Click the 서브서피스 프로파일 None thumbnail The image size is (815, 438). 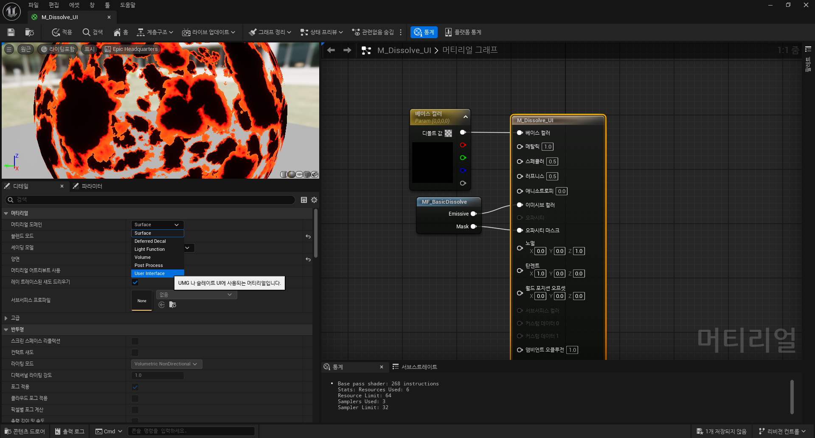(142, 300)
